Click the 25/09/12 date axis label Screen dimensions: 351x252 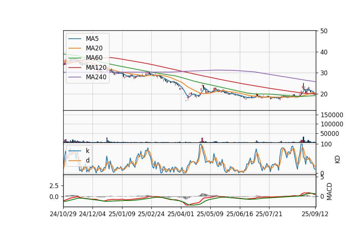click(315, 214)
